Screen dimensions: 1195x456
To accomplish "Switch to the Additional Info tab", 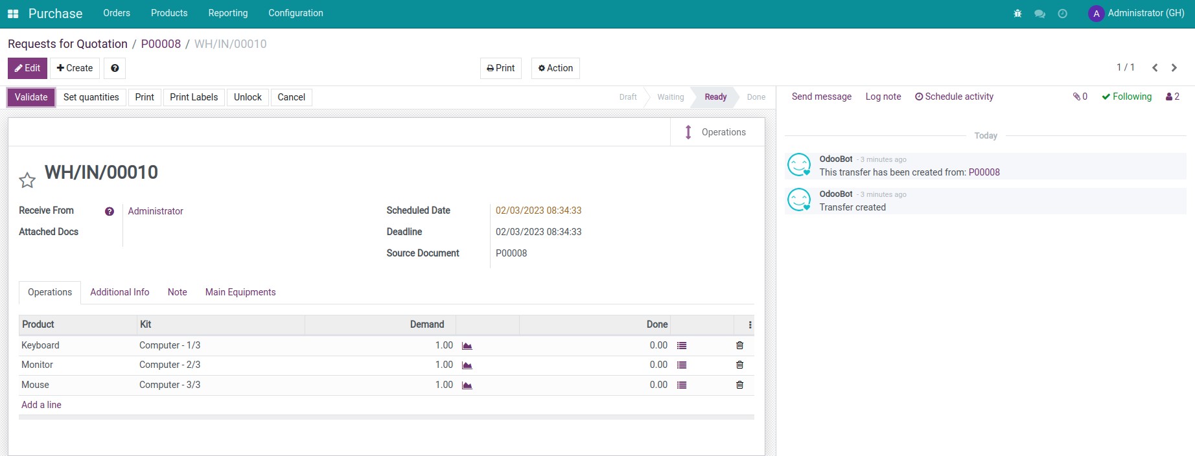I will click(119, 292).
